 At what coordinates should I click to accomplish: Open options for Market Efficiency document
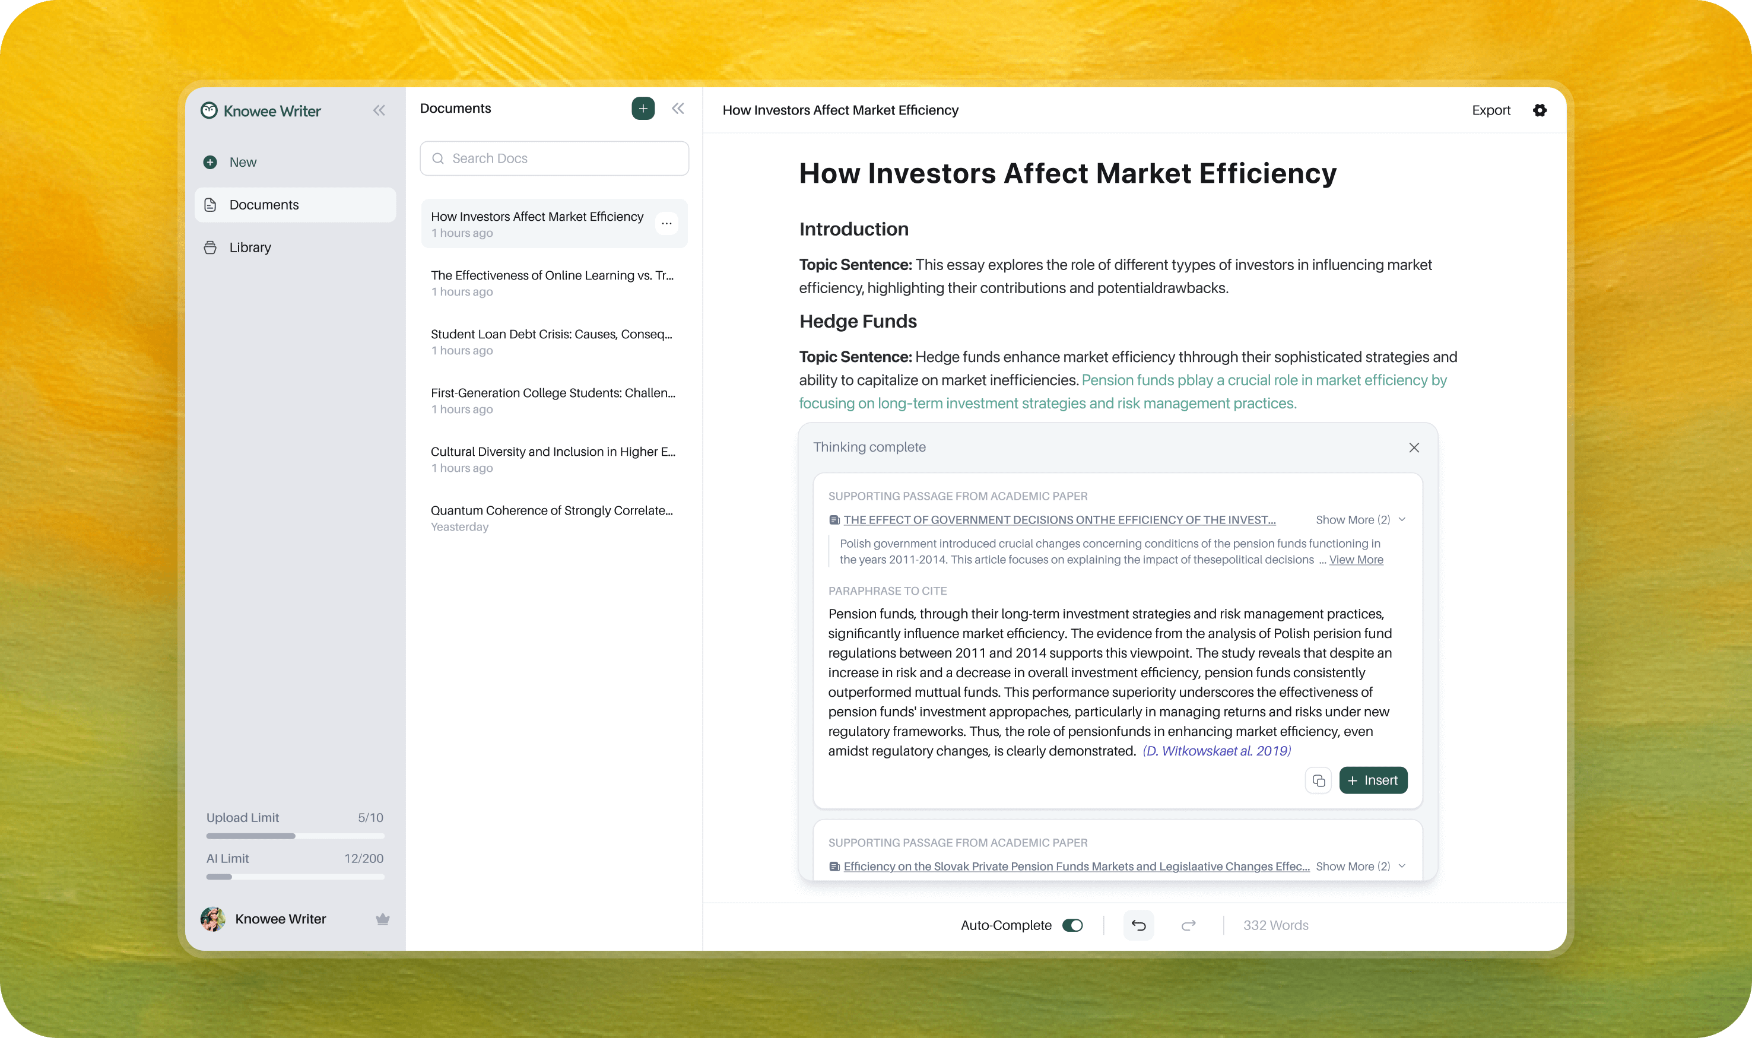click(666, 224)
